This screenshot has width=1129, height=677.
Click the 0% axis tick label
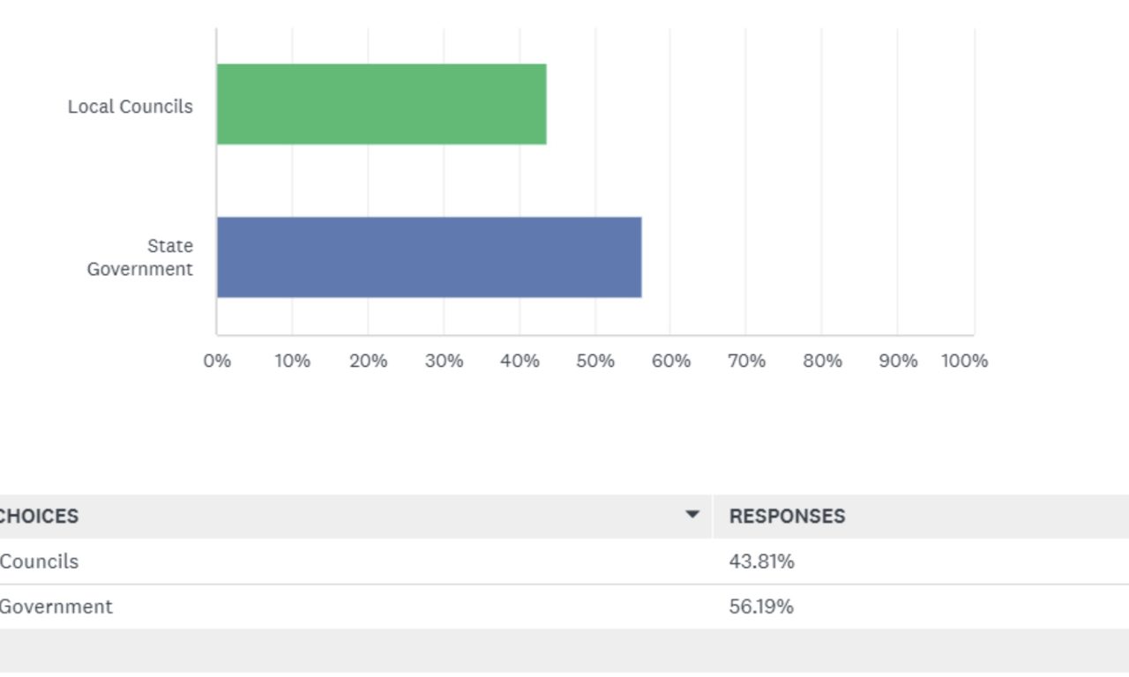tap(217, 361)
